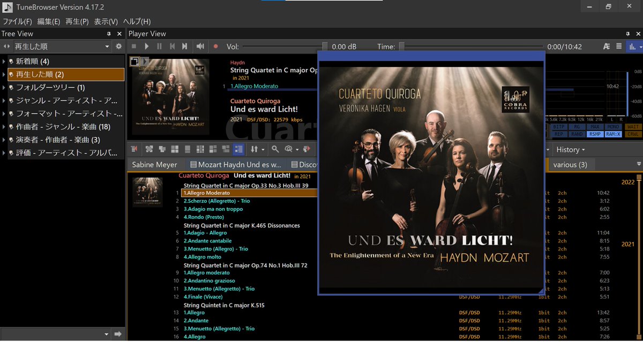Toggle the RAM:X indicator

point(613,134)
